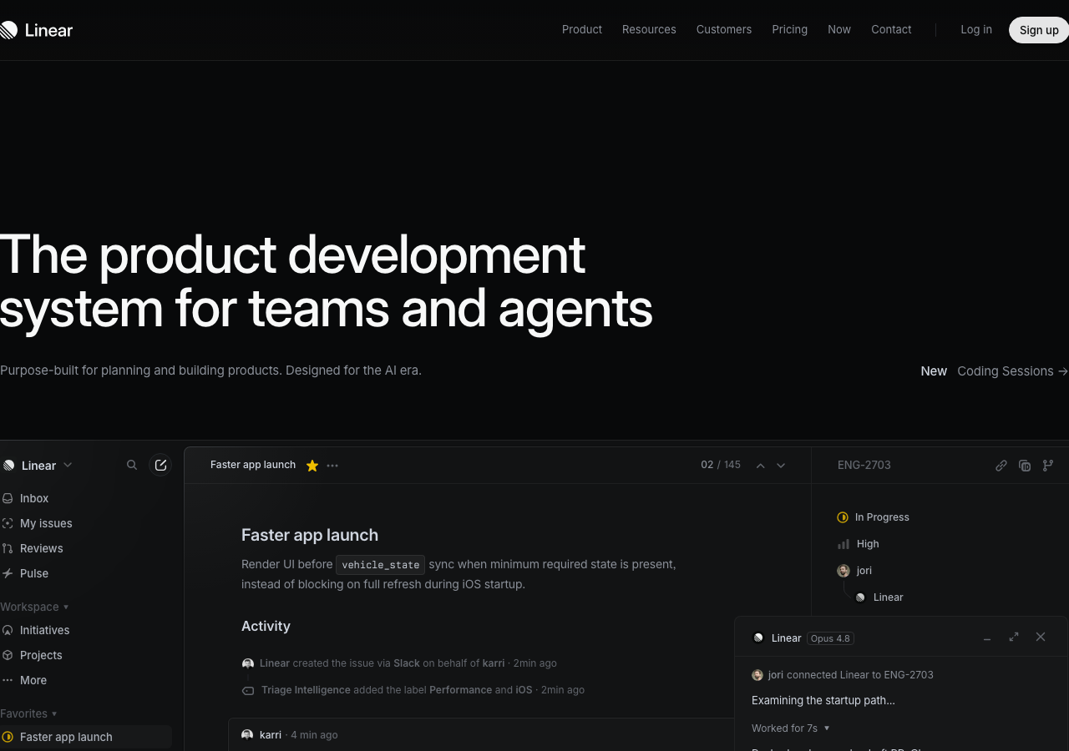Click the Triage Intelligence label icon
1069x751 pixels.
pos(248,691)
